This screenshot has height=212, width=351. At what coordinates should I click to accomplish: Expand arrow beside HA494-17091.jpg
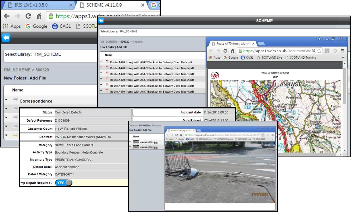130,142
